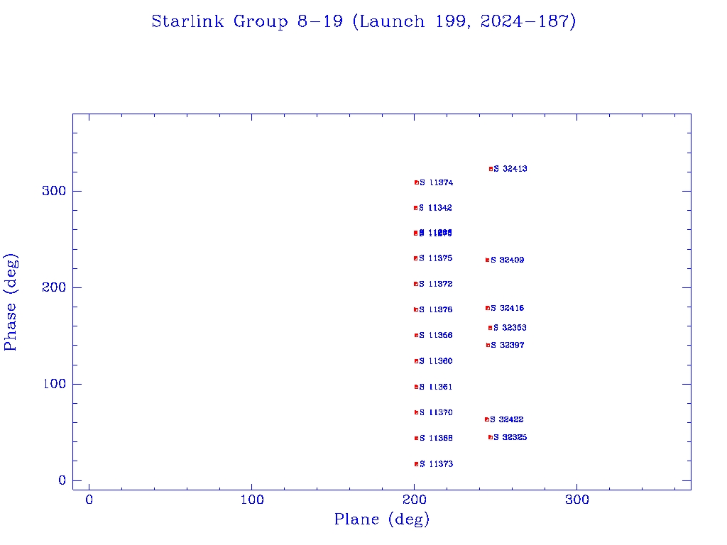Screen dimensions: 727x545
Task: Click the S 11368 satellite label
Action: pyautogui.click(x=436, y=438)
